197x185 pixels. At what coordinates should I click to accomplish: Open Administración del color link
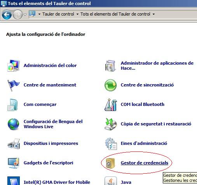[x=50, y=65]
